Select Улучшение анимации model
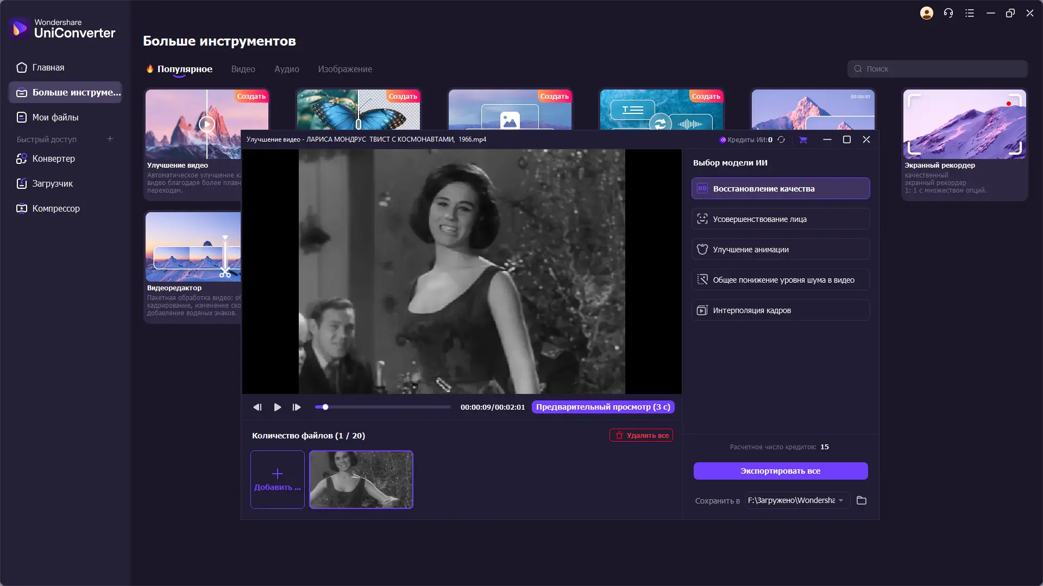Viewport: 1043px width, 586px height. pyautogui.click(x=781, y=250)
